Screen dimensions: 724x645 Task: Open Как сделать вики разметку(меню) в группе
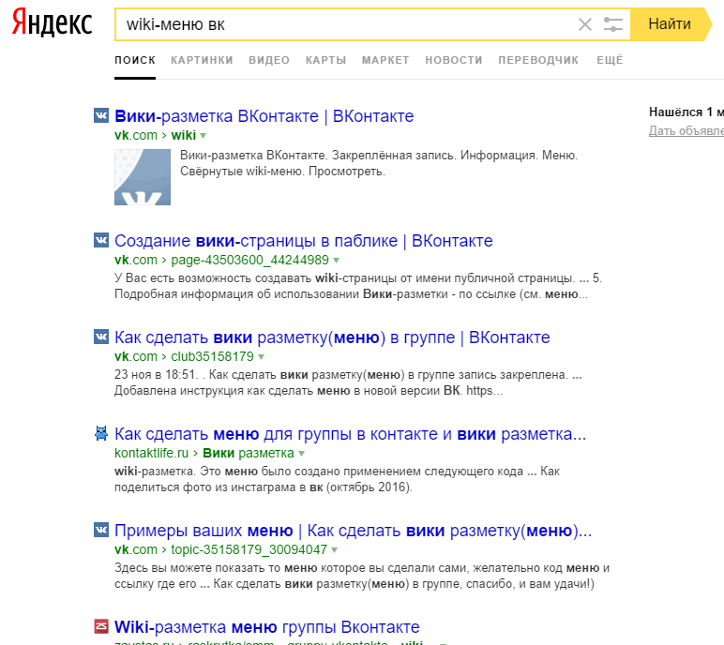tap(332, 337)
